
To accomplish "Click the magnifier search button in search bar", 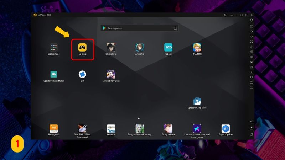I will 175,28.
